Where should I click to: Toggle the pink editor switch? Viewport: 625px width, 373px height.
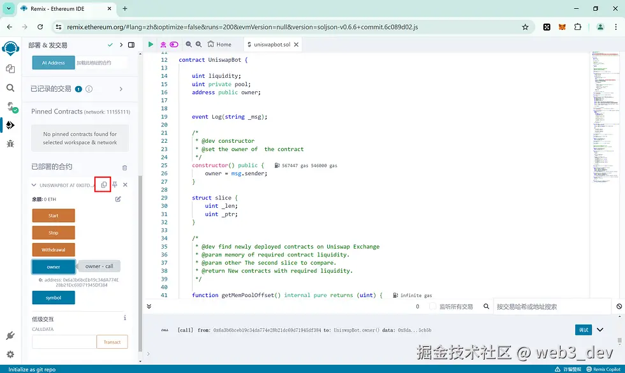174,44
